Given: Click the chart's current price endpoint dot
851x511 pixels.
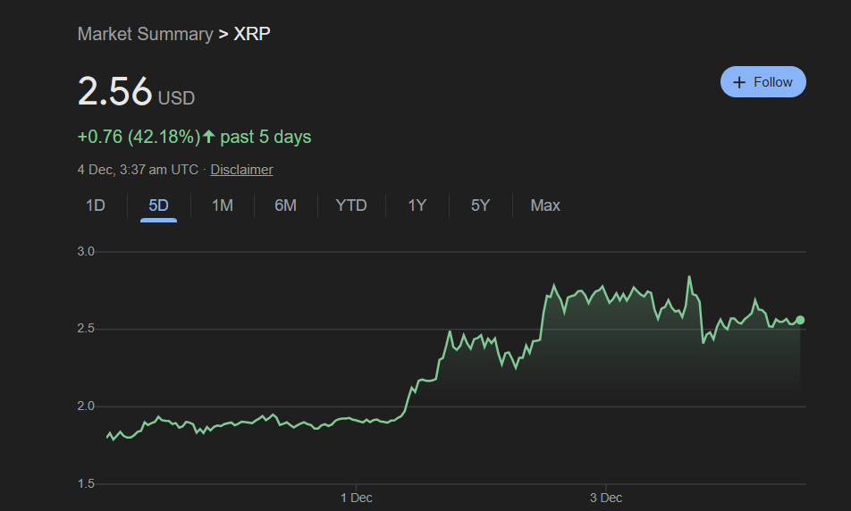Looking at the screenshot, I should [x=800, y=320].
